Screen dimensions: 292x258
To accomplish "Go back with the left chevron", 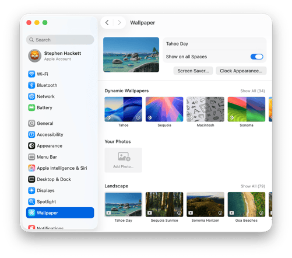I will pyautogui.click(x=107, y=23).
